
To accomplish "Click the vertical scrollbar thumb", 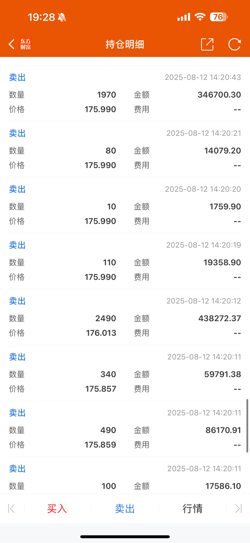I will 247,426.
